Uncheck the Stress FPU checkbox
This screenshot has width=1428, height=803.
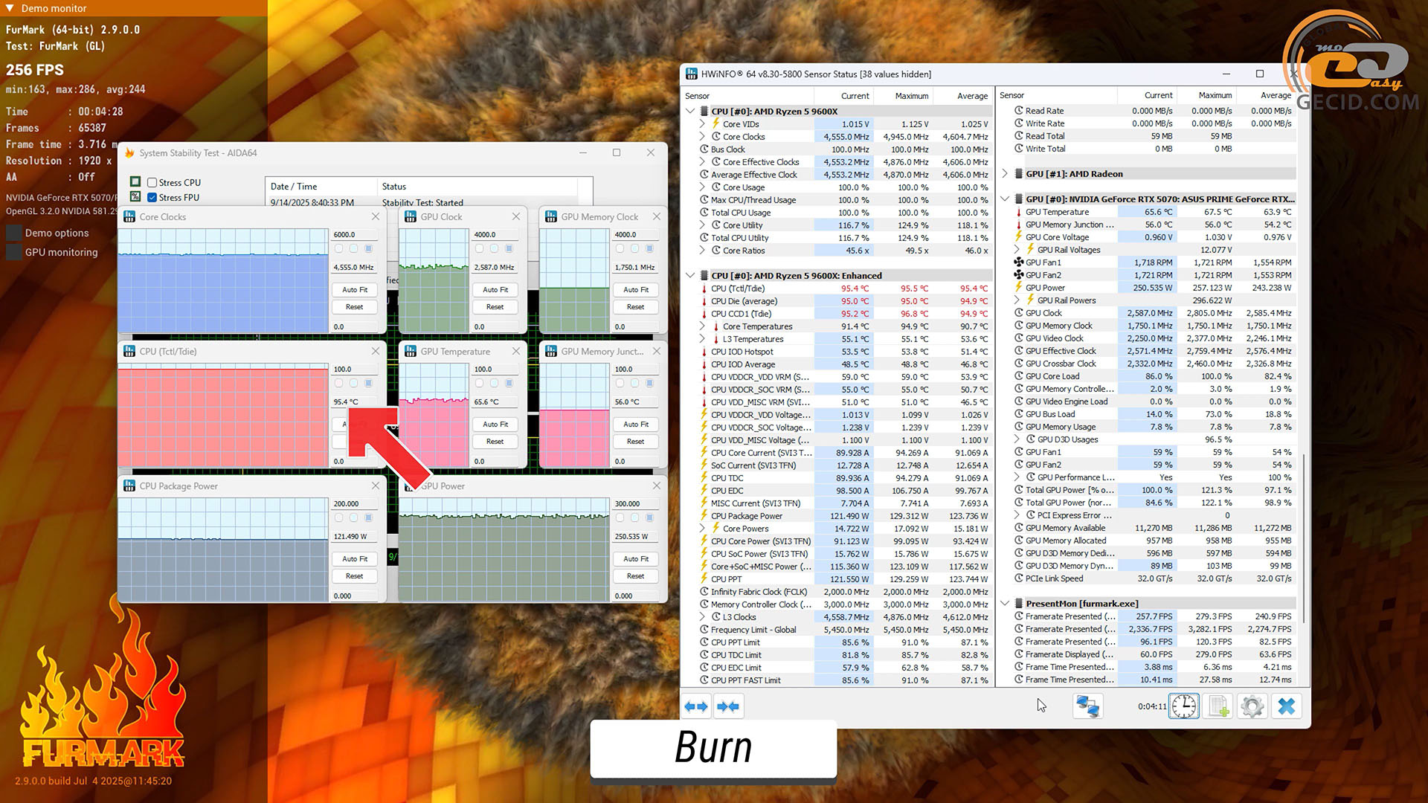152,198
